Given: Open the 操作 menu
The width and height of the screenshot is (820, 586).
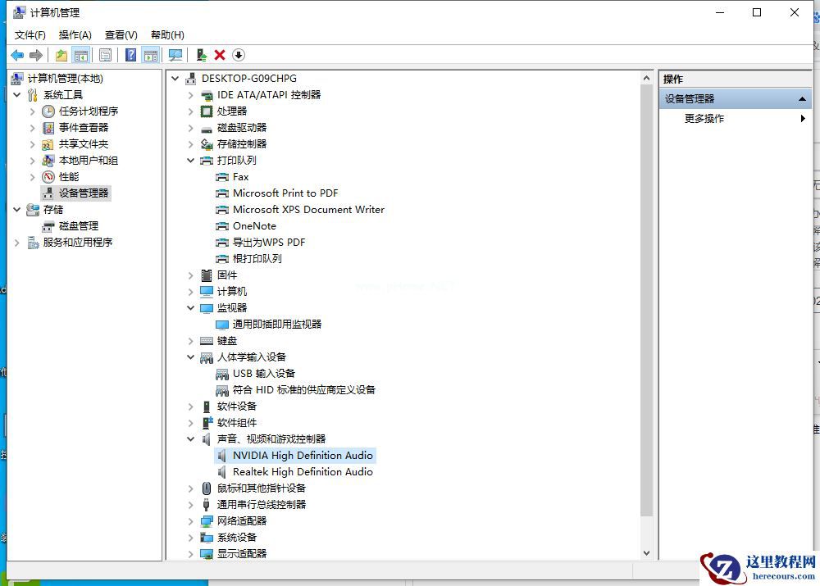Looking at the screenshot, I should click(x=75, y=34).
